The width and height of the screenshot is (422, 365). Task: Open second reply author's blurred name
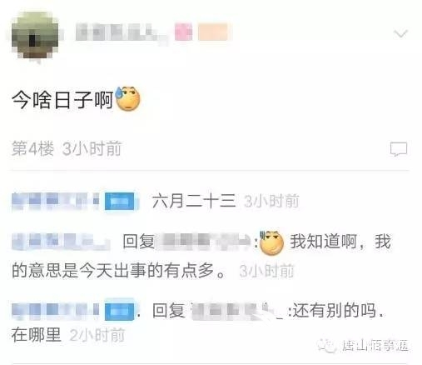(x=61, y=242)
